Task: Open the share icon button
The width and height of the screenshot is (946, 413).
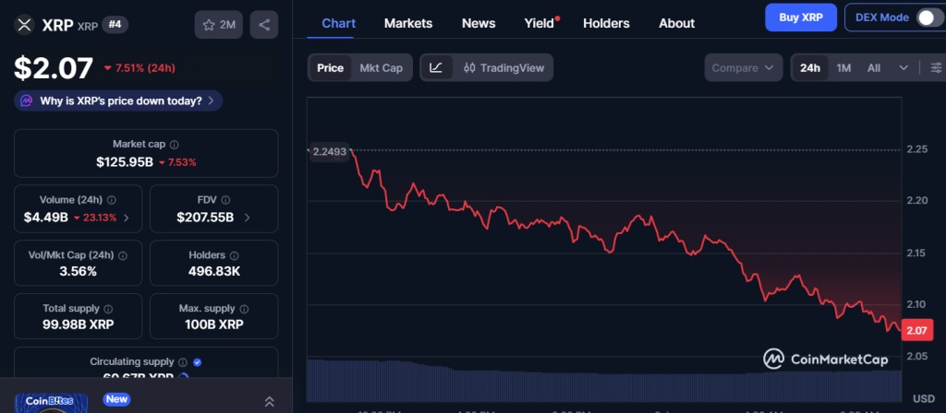Action: point(264,25)
